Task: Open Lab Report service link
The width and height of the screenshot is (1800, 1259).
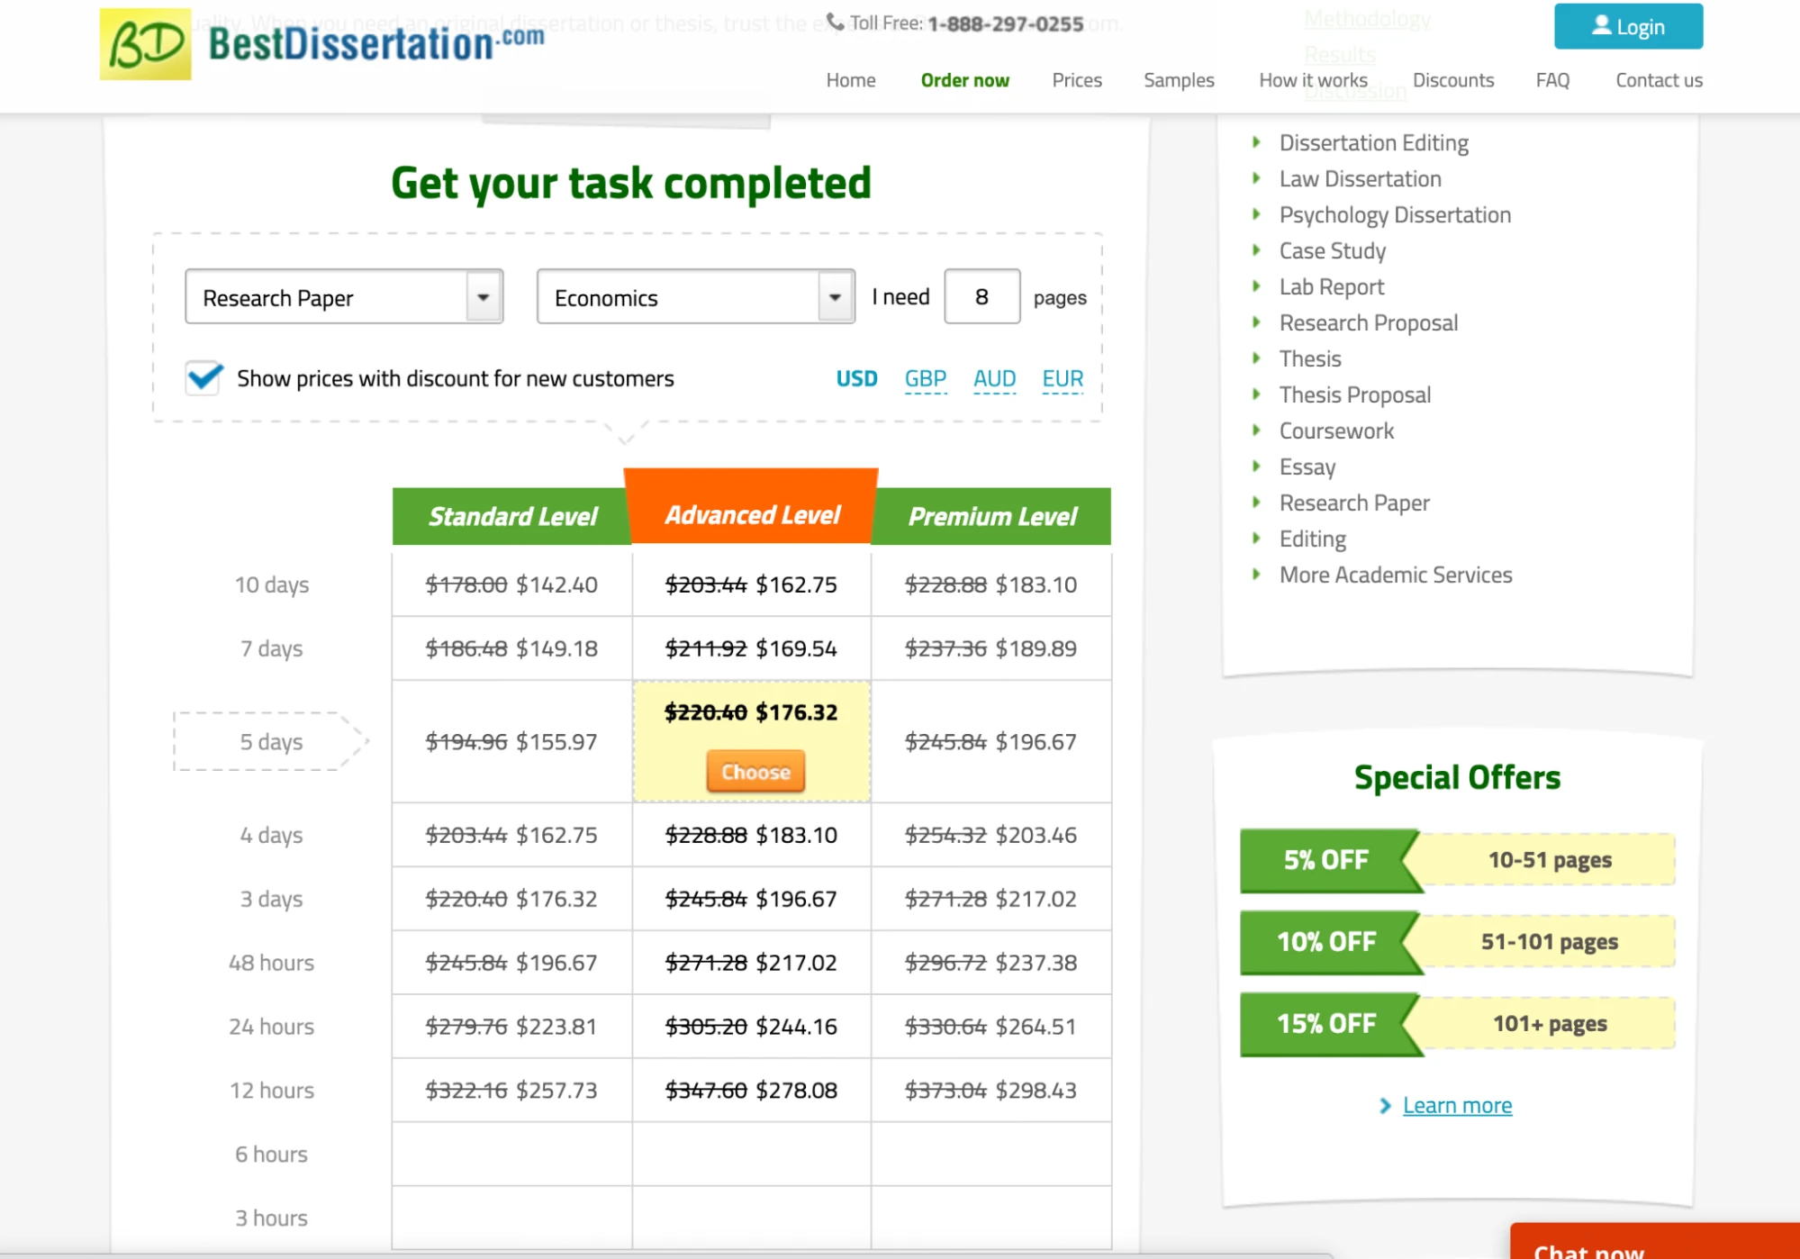Action: point(1331,287)
